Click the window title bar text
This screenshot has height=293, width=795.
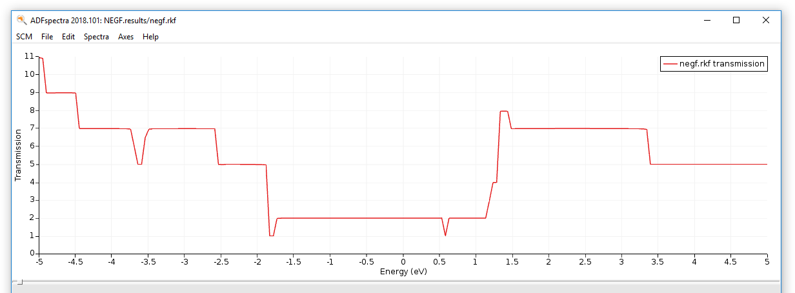103,20
